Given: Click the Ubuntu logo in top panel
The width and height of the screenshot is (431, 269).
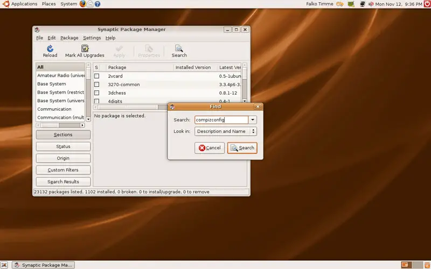Looking at the screenshot, I should [6, 4].
